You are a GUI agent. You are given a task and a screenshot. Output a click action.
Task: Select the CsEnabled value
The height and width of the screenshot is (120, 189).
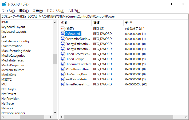tap(73, 34)
